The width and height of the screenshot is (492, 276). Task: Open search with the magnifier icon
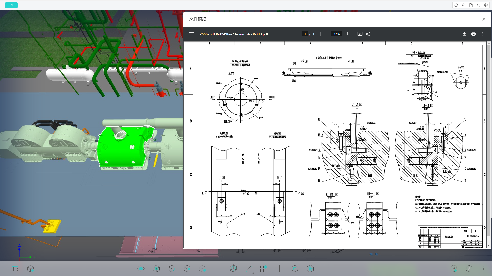click(x=463, y=5)
